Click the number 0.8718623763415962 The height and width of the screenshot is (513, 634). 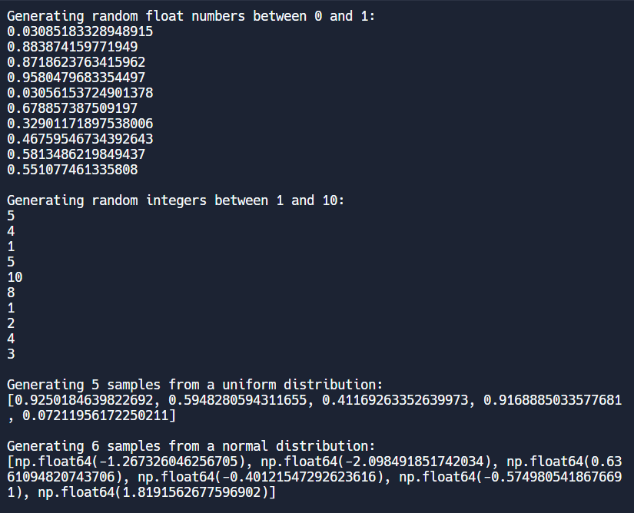tap(76, 62)
